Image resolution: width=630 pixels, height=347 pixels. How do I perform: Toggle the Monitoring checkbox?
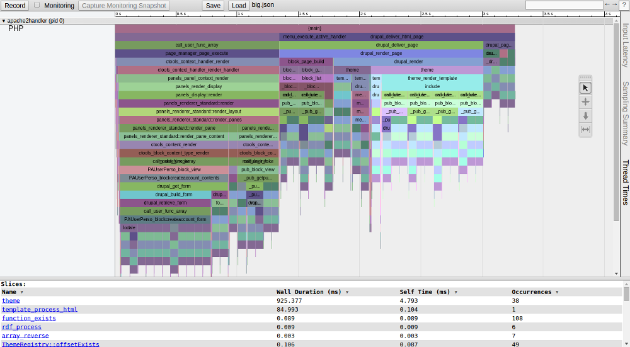click(37, 5)
